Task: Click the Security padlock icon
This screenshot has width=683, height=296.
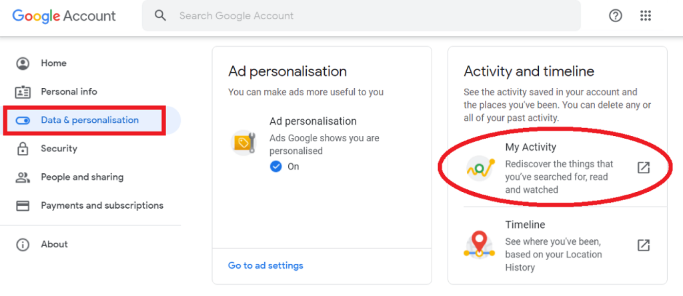Action: [23, 149]
